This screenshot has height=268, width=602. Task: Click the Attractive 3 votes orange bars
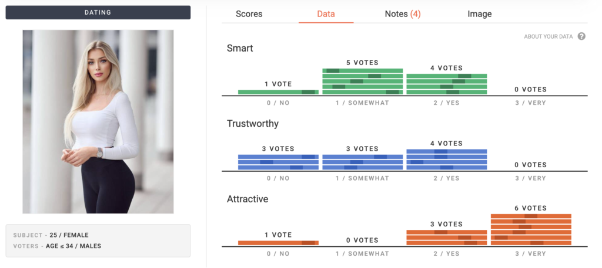(447, 237)
